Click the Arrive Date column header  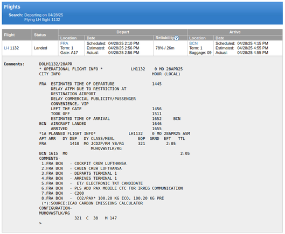pos(248,38)
